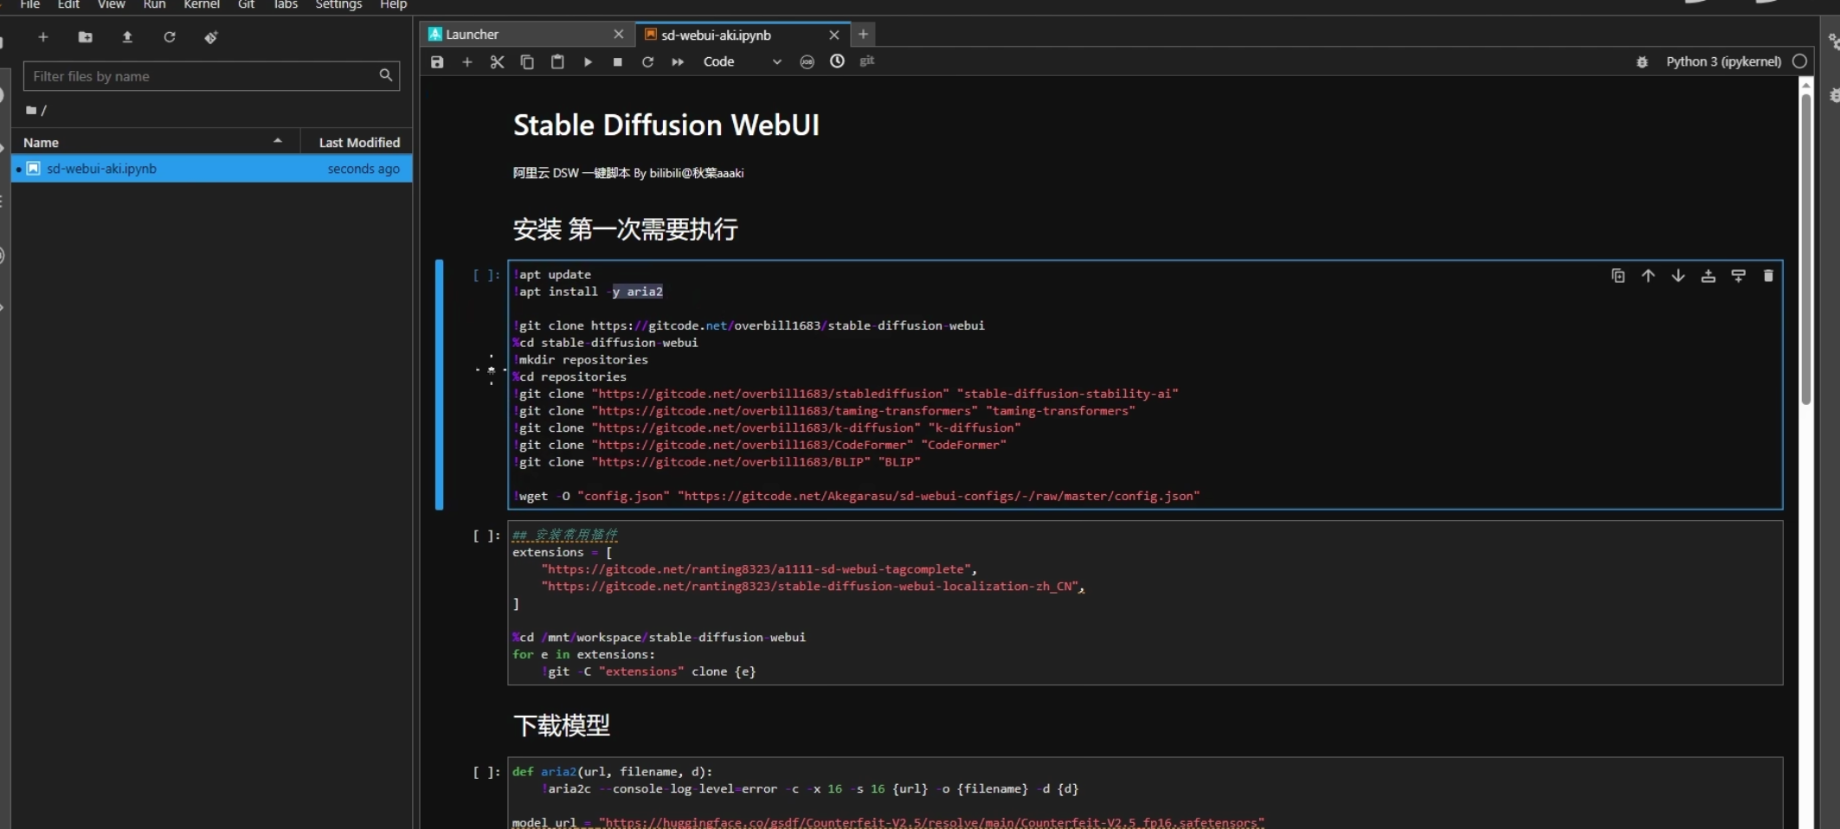Select the Python 3 (ipykernel) kernel name
This screenshot has height=829, width=1840.
tap(1723, 61)
